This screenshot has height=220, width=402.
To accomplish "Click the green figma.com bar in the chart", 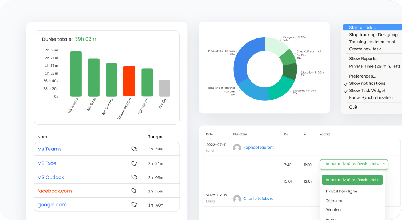I will coord(147,82).
